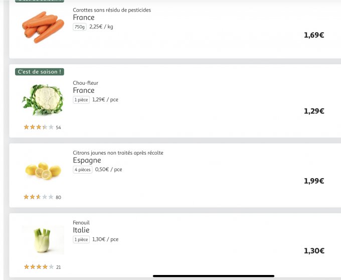Select the 'C'est de saison !' badge on cauliflower
This screenshot has height=280, width=341.
(40, 72)
